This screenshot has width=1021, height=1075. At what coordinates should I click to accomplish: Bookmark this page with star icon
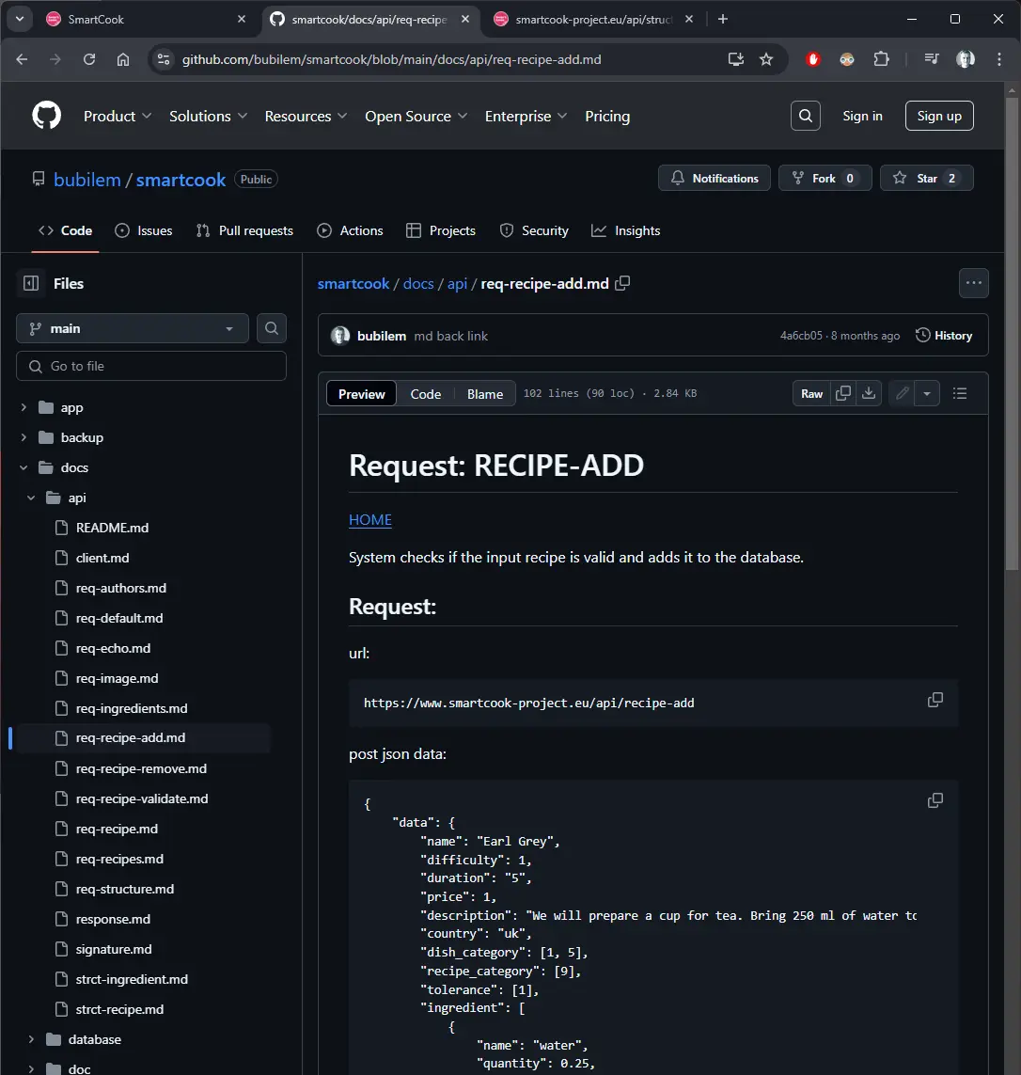pyautogui.click(x=766, y=59)
